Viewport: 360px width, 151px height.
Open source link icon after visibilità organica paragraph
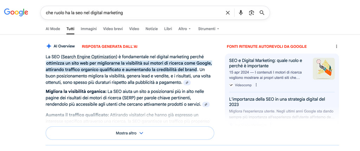pos(206,105)
